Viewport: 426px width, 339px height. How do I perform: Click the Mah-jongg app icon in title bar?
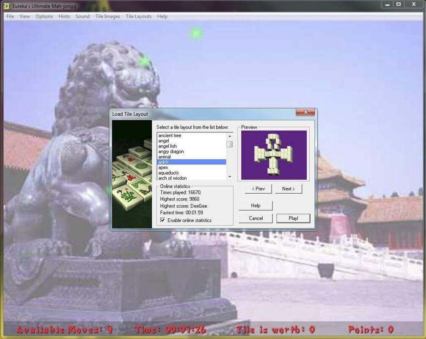point(7,6)
